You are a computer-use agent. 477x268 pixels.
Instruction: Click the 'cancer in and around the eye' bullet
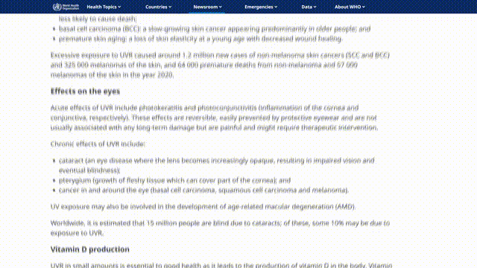tap(203, 191)
